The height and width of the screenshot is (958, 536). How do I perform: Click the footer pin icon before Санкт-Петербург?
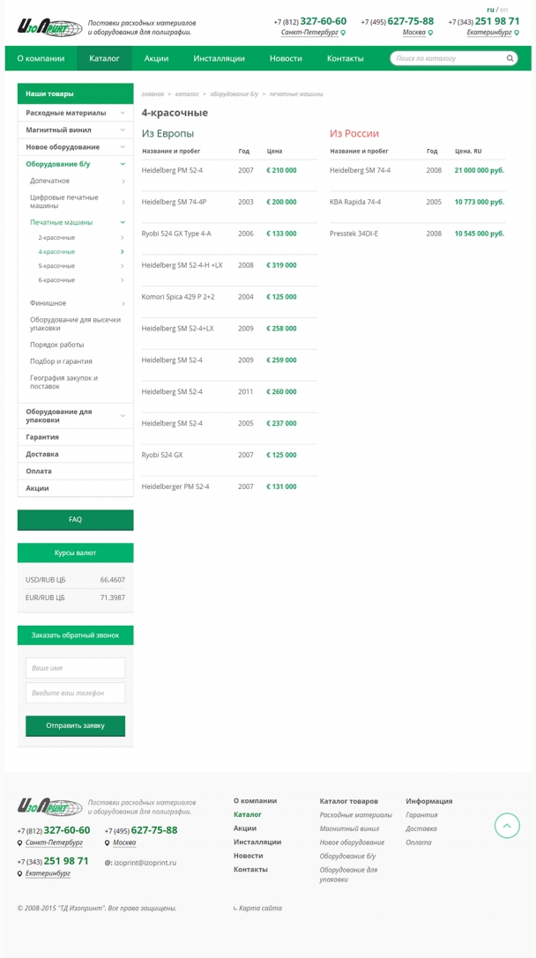pyautogui.click(x=20, y=843)
